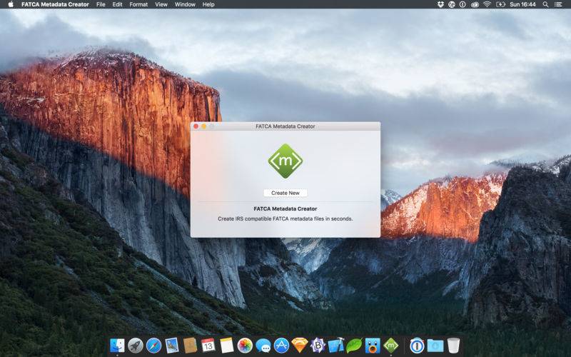Minimize window with yellow button

[x=204, y=126]
